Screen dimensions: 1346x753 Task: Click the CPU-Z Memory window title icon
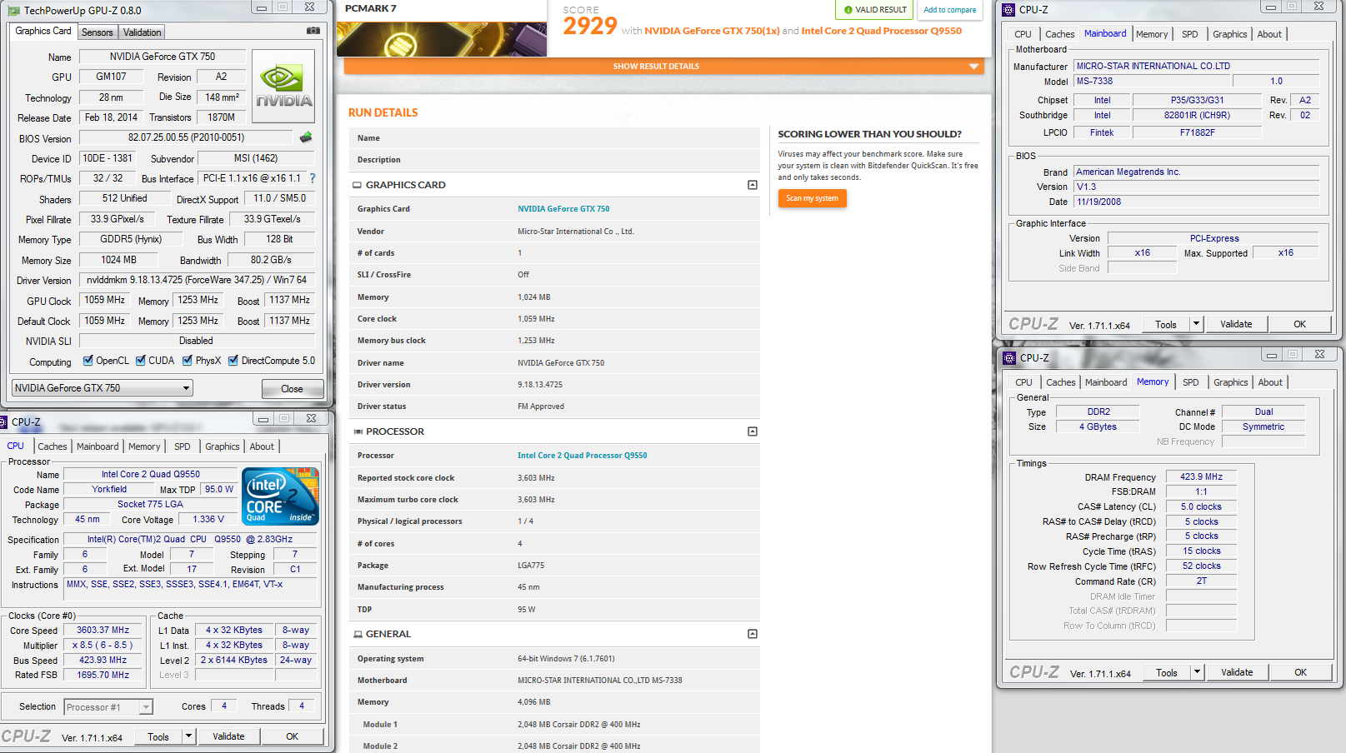(x=1009, y=357)
